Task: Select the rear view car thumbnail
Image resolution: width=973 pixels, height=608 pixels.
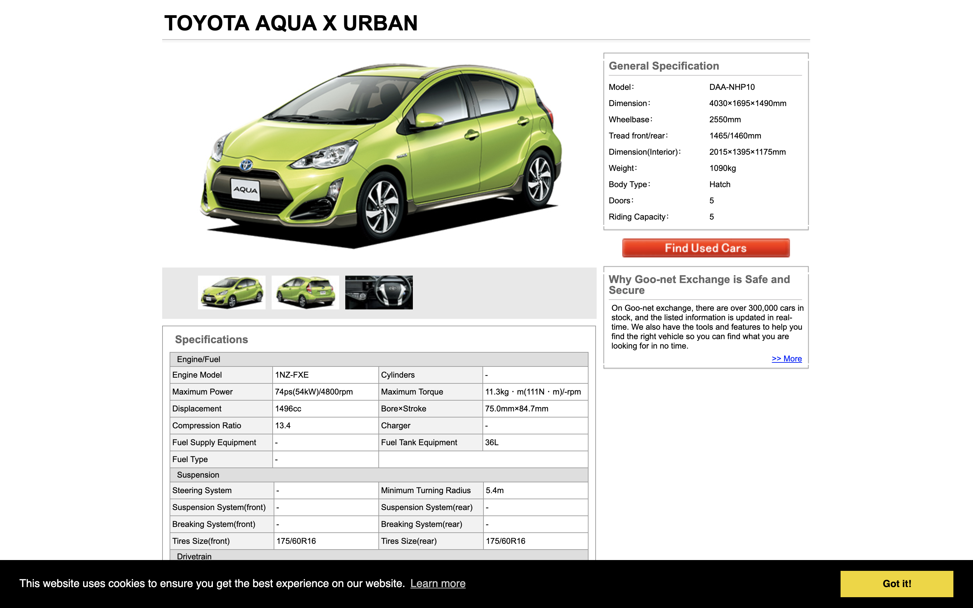Action: pyautogui.click(x=305, y=292)
